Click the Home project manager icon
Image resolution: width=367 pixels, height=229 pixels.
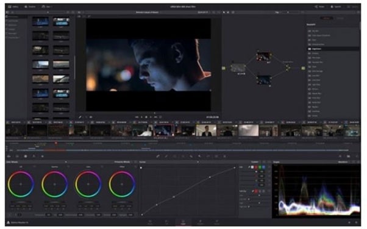[x=349, y=222]
